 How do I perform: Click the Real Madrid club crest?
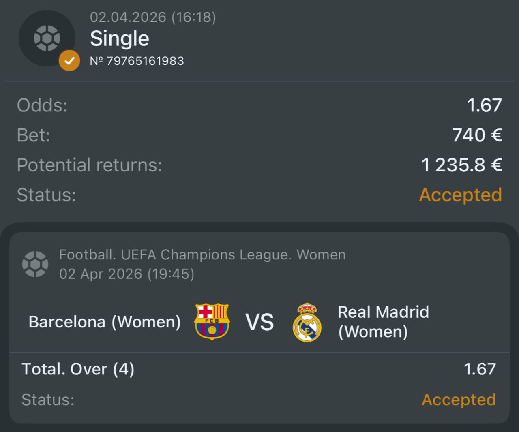click(x=307, y=322)
